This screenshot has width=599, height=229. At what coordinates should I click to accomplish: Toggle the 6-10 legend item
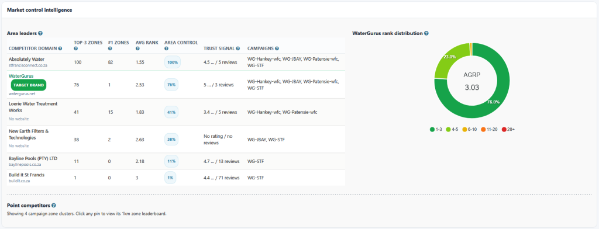470,130
